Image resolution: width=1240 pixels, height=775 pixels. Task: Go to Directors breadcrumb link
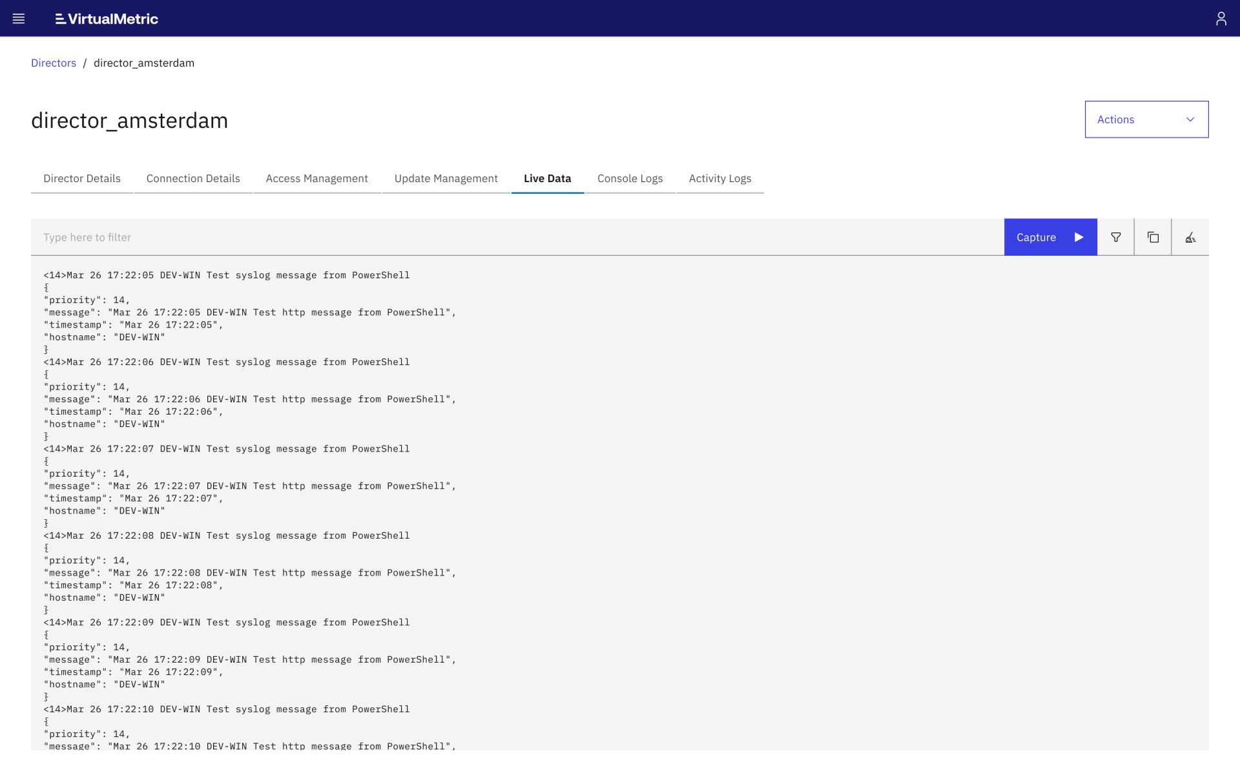click(54, 63)
